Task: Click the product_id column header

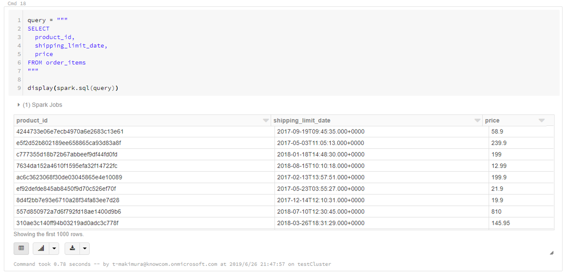Action: (32, 120)
